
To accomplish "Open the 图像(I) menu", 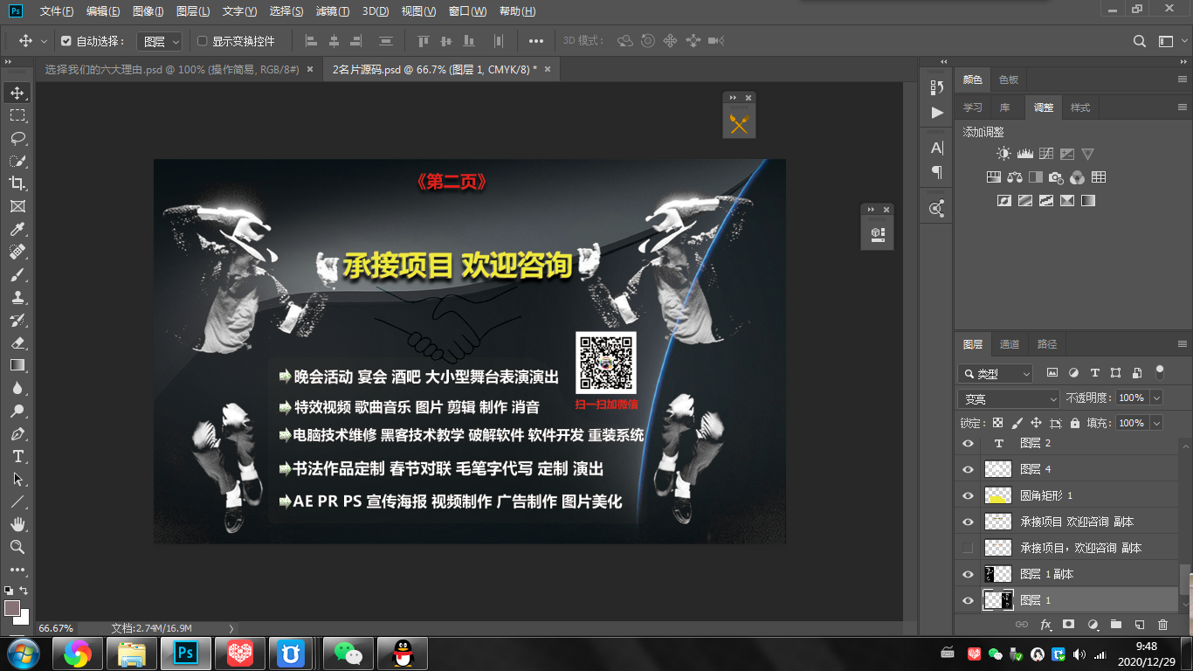I will pyautogui.click(x=148, y=11).
